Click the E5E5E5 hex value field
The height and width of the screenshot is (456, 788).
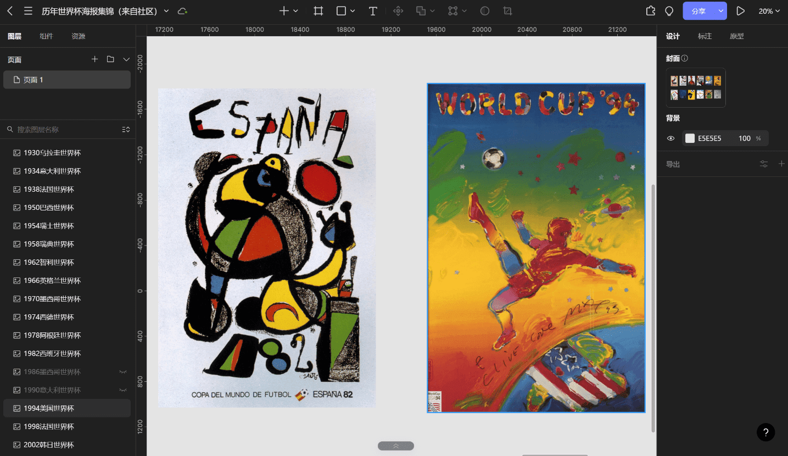709,138
